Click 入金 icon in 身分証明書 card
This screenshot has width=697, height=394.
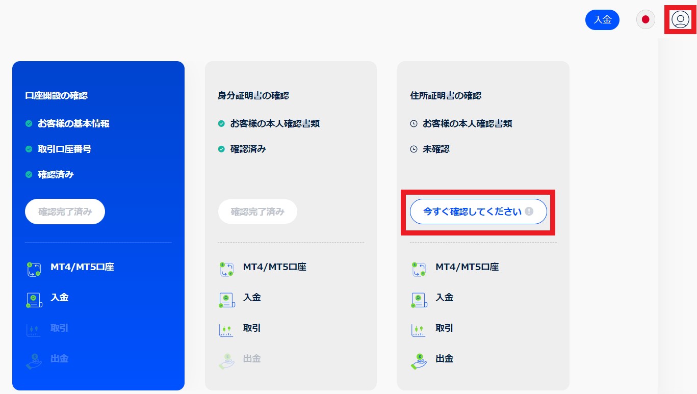click(x=226, y=300)
